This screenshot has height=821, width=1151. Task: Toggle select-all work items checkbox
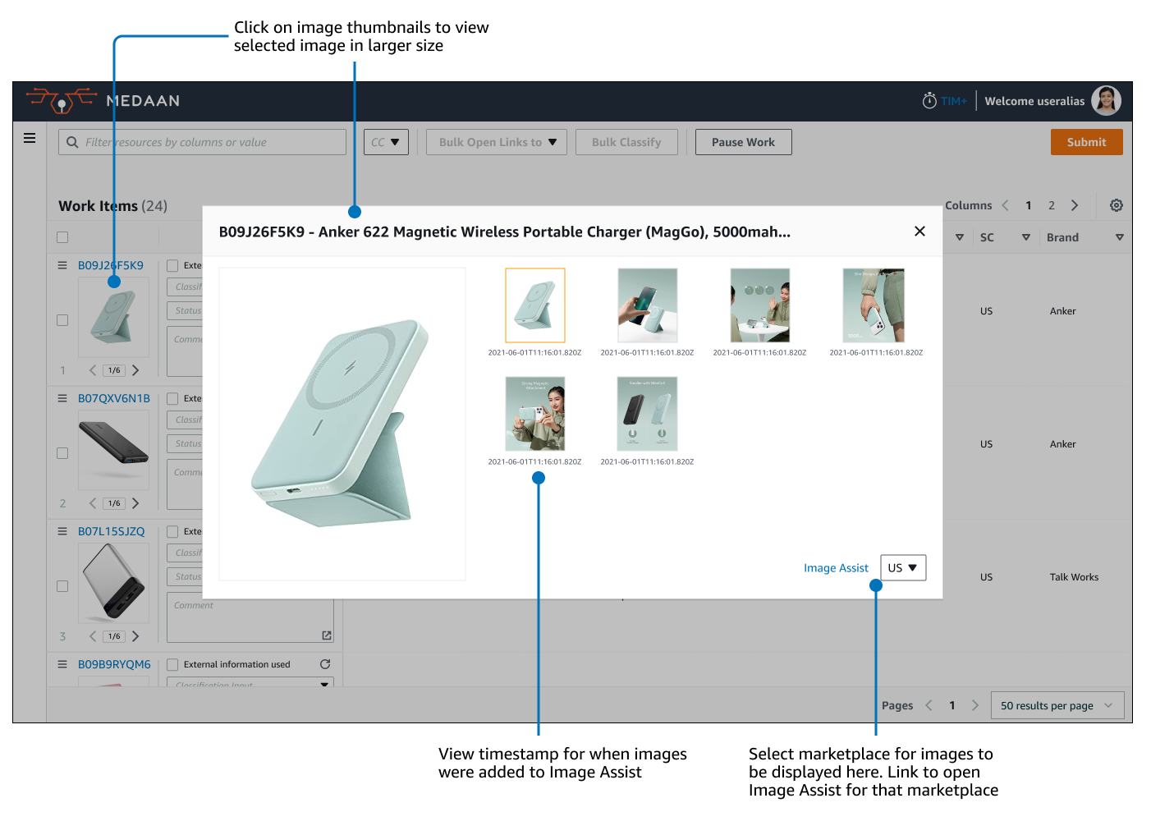point(62,237)
